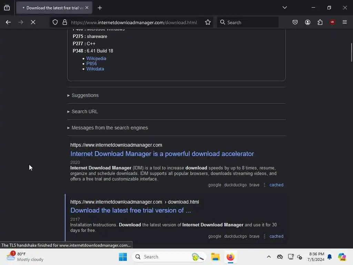Open tracking protection shield icon
Screen dimensions: 353x265
(x=55, y=22)
